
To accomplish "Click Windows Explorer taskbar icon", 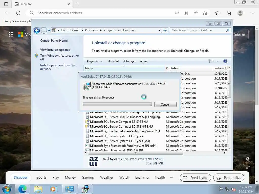I will [x=38, y=189].
